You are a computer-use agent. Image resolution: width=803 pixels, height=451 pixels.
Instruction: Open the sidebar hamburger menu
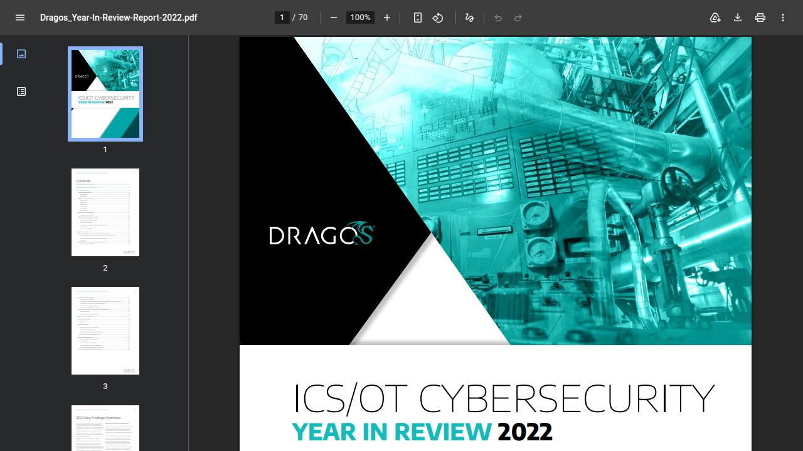tap(20, 18)
